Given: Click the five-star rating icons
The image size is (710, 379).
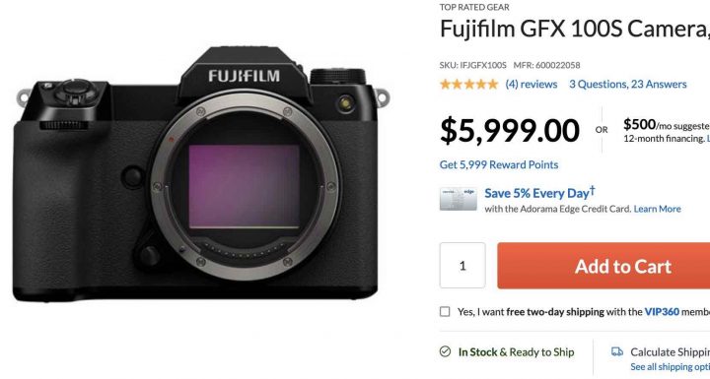Looking at the screenshot, I should coord(468,84).
